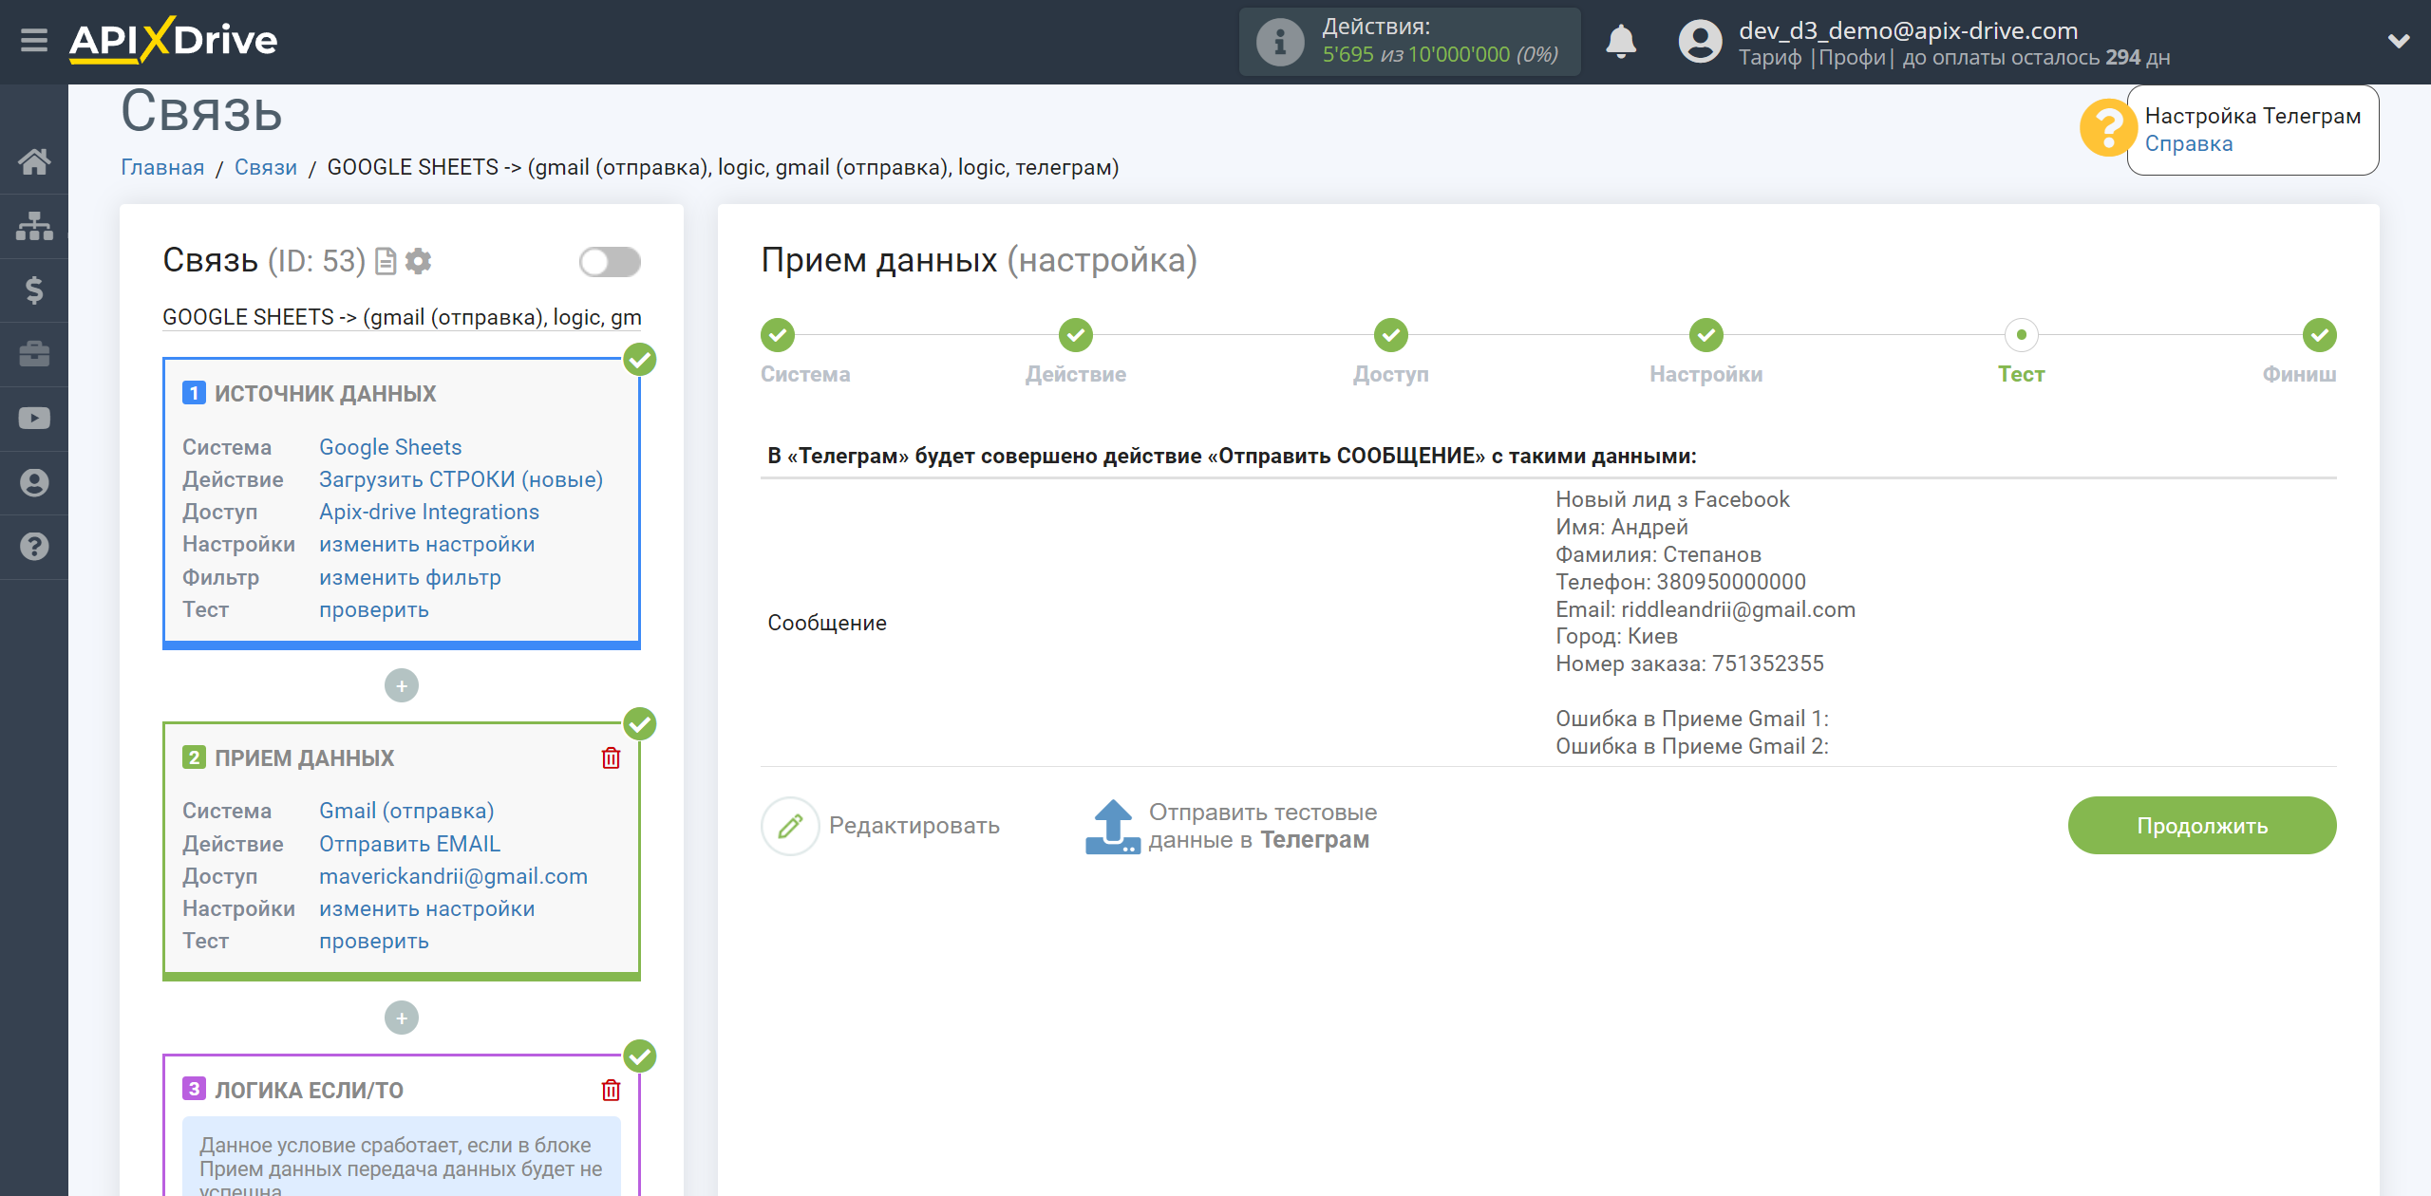Image resolution: width=2431 pixels, height=1196 pixels.
Task: Click the Сообщение field label
Action: pyautogui.click(x=827, y=623)
